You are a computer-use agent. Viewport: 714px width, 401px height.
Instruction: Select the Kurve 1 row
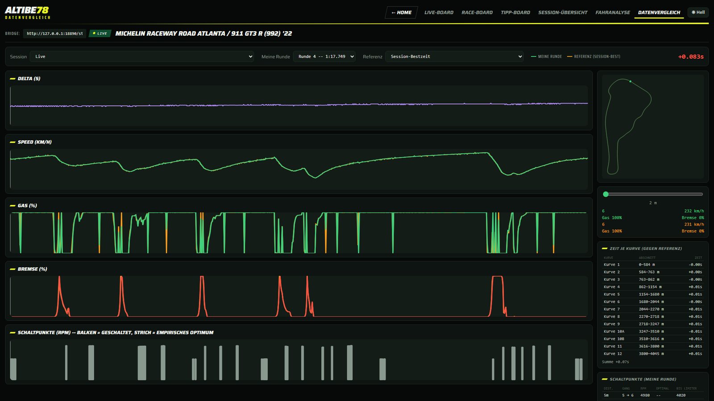653,265
